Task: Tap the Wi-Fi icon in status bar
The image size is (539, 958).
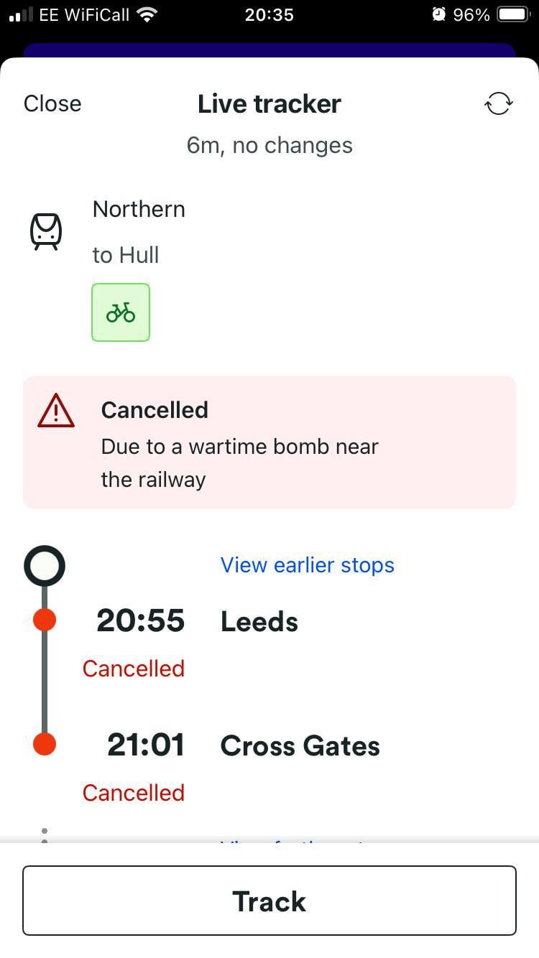Action: 147,15
